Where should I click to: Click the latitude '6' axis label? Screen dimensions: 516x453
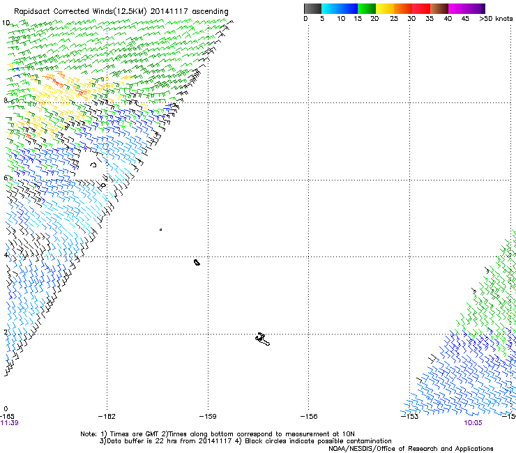[x=6, y=178]
